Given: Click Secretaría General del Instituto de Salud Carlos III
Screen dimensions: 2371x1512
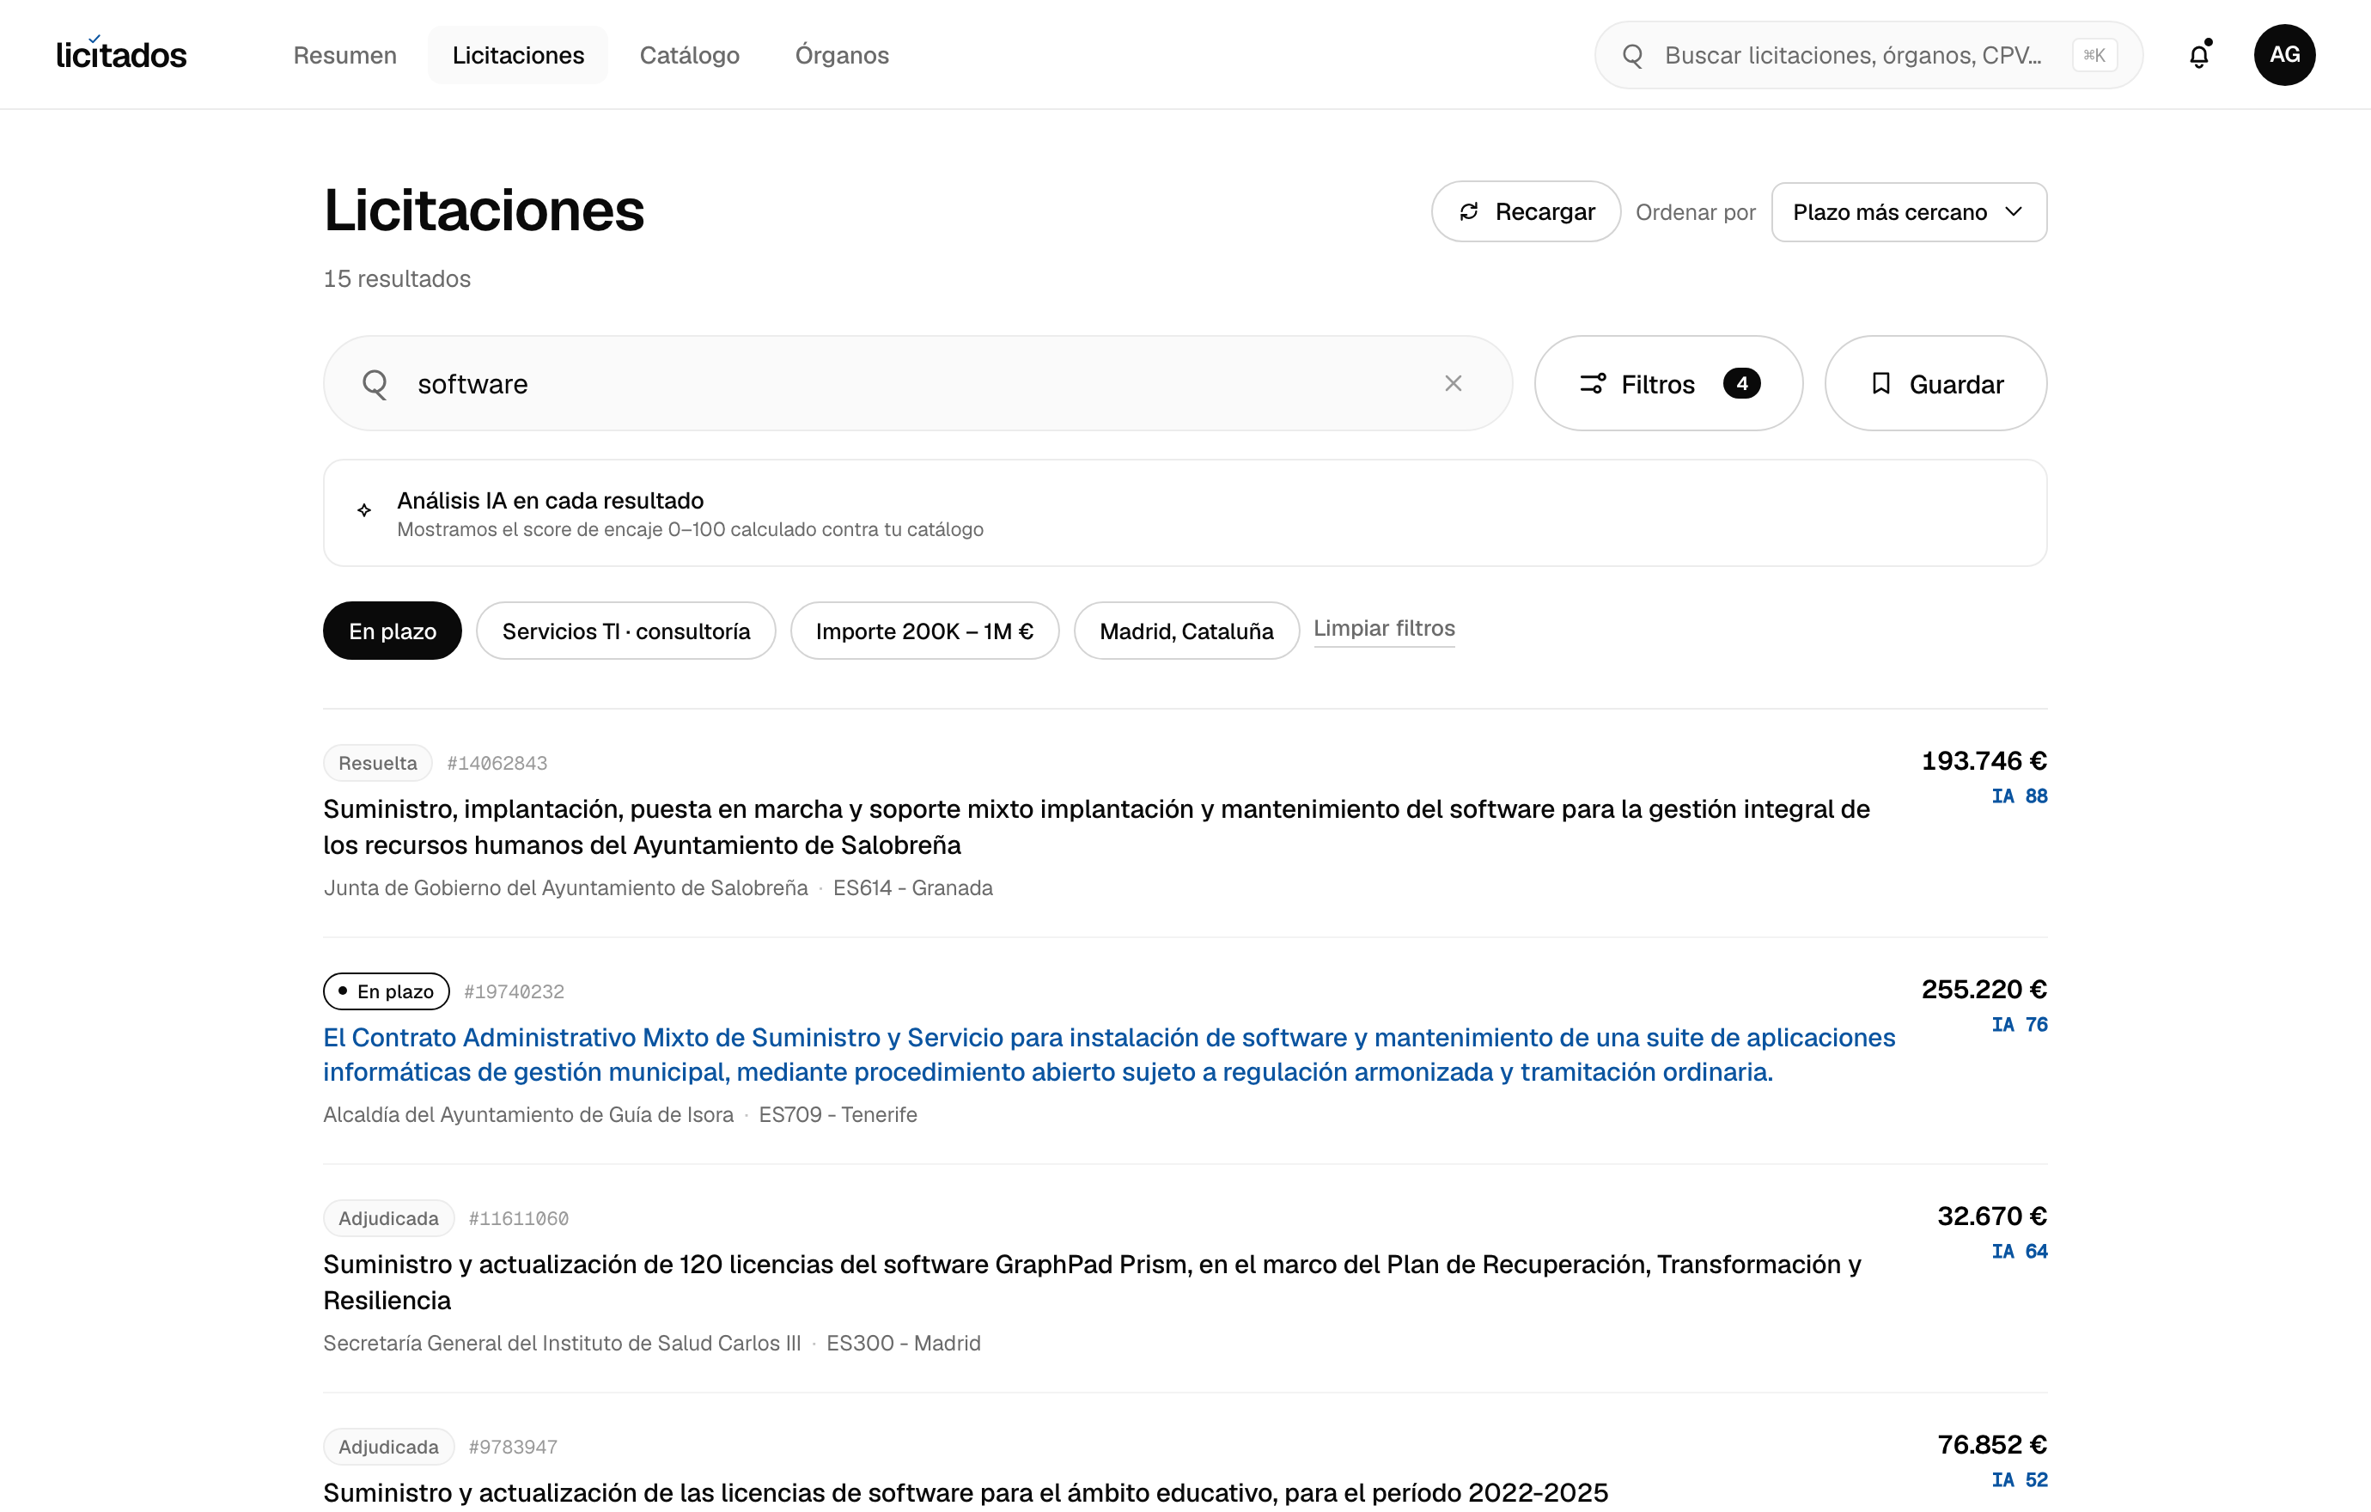Looking at the screenshot, I should [x=561, y=1343].
